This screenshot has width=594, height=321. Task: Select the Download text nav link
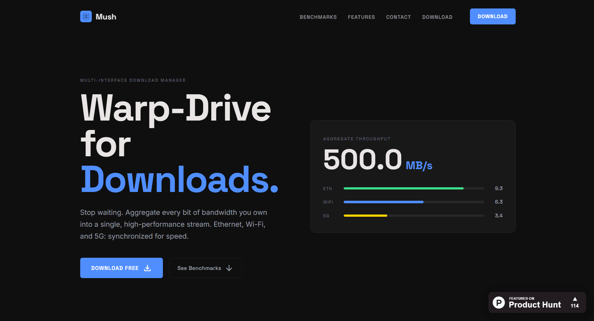[x=437, y=17]
